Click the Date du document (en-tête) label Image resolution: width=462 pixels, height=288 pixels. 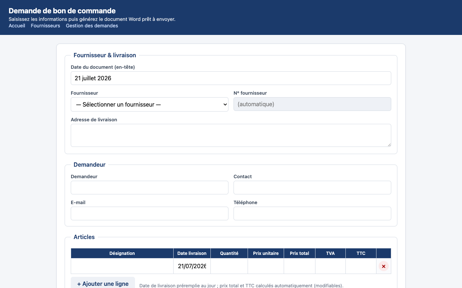pyautogui.click(x=103, y=67)
